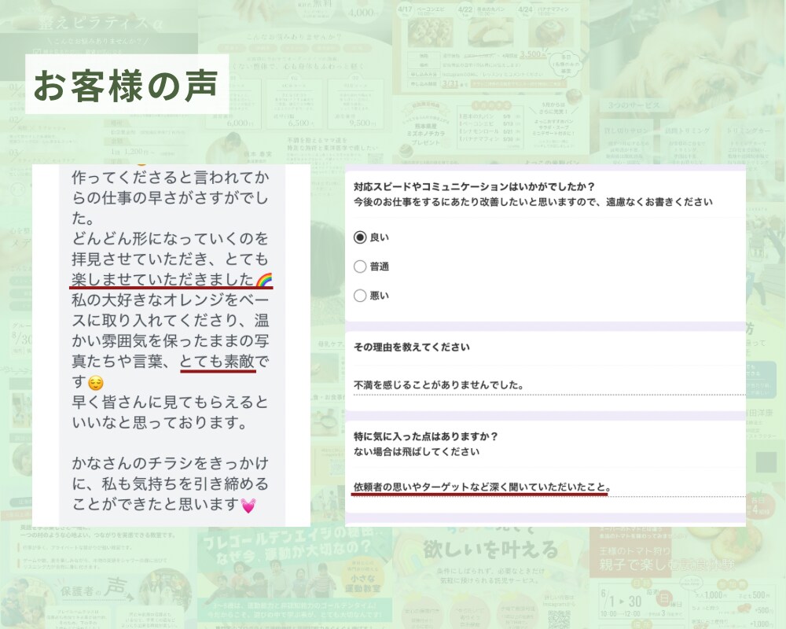Click the answer field reading 依頼者の思いやターゲットなど深く聞いていただいたこと。
This screenshot has height=629, width=786.
[549, 487]
